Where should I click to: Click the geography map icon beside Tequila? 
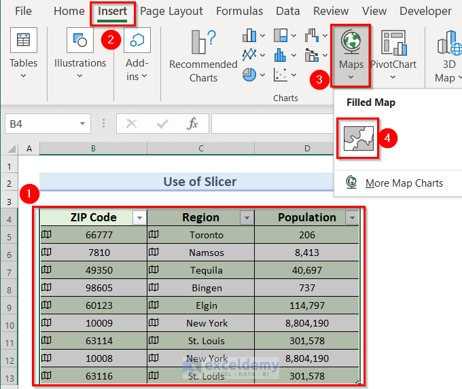click(154, 270)
